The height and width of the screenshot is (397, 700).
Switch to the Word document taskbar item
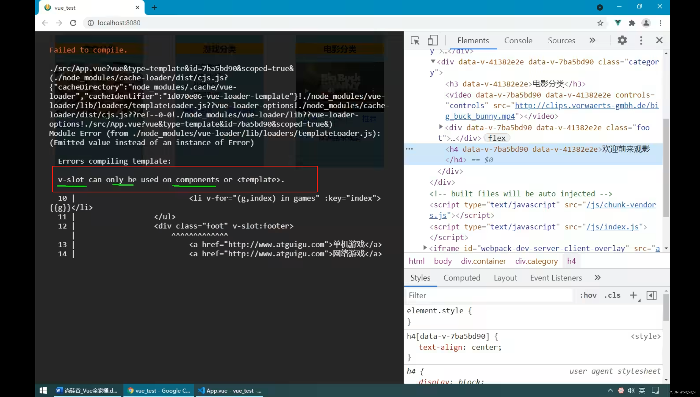(x=87, y=390)
